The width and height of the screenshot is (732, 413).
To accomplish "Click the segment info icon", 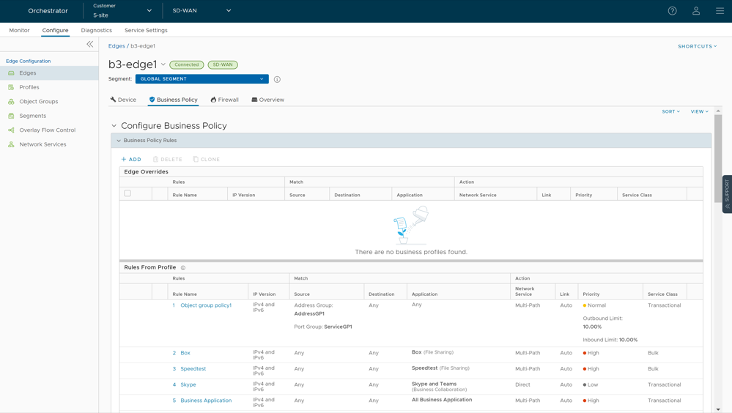I will pos(277,79).
